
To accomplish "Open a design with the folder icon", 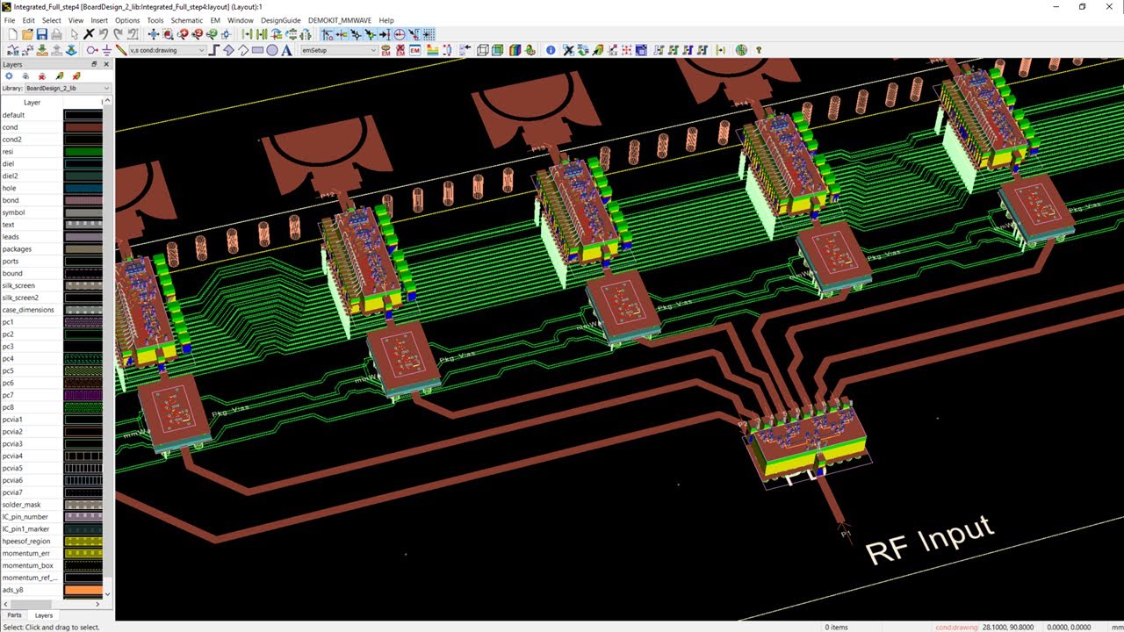I will [x=27, y=34].
